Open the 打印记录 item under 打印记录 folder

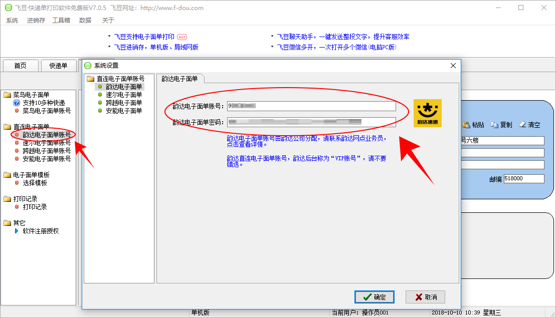(x=35, y=207)
